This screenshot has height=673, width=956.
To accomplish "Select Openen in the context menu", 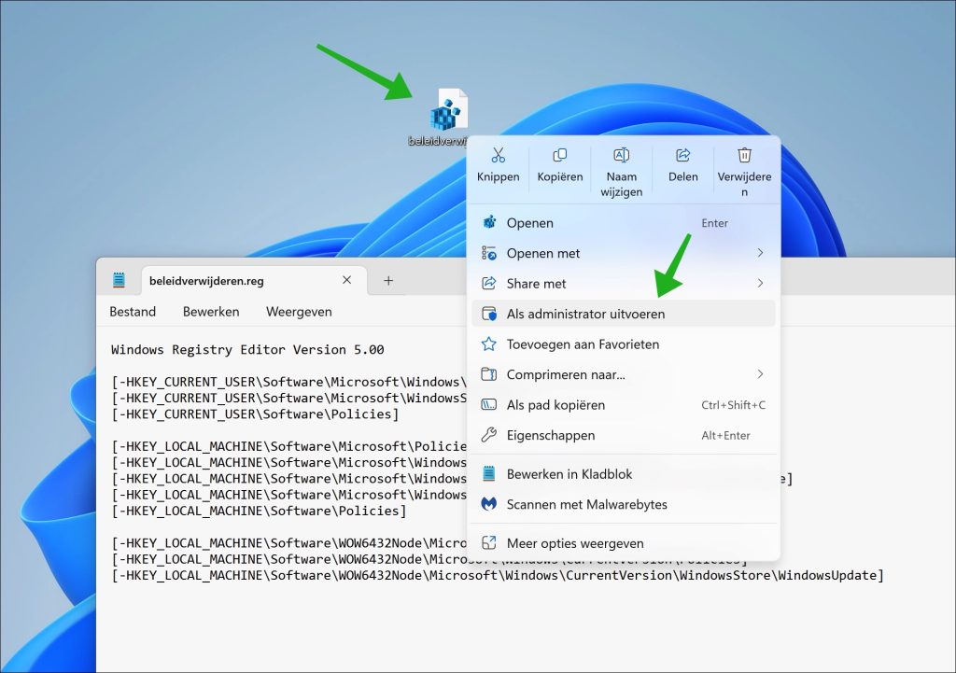I will tap(529, 223).
